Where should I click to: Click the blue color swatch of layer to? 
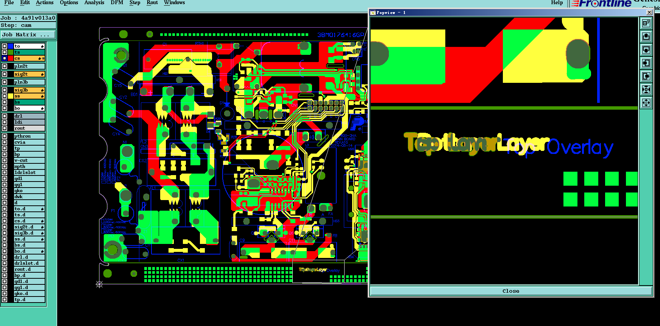click(11, 46)
